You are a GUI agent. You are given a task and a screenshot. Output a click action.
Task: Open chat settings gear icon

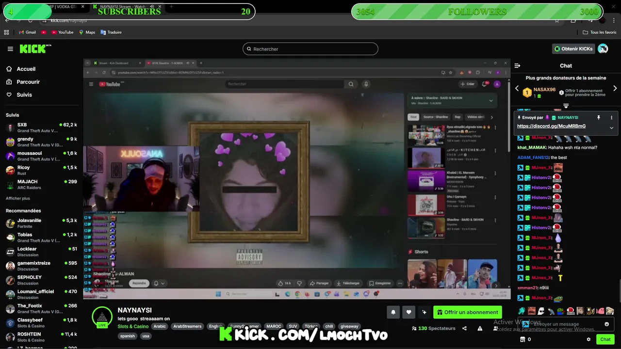pyautogui.click(x=588, y=339)
